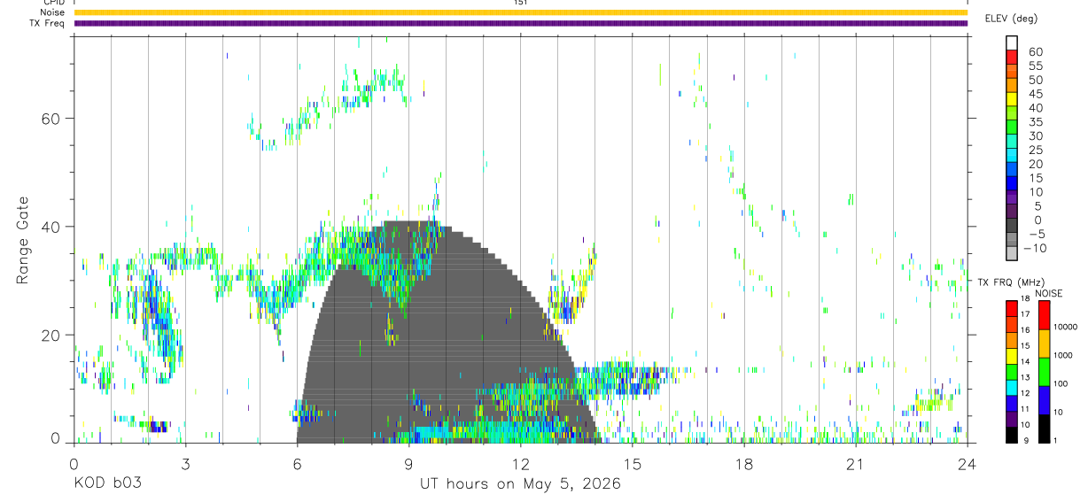Click the ELEV colorbar label 45
Viewport: 1088px width, 502px height.
coord(1035,94)
